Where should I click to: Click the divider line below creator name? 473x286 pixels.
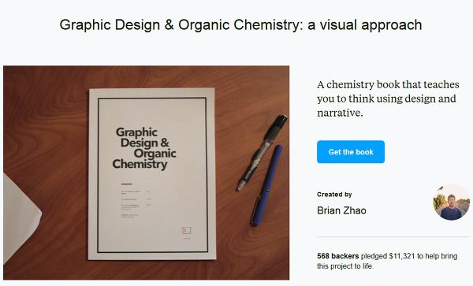coord(393,237)
